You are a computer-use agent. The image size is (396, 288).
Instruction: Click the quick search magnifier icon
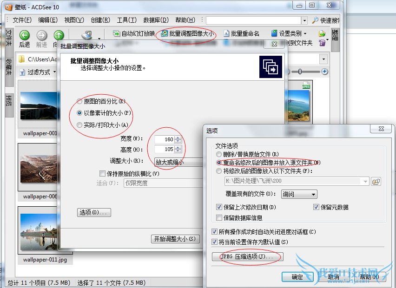(x=315, y=20)
